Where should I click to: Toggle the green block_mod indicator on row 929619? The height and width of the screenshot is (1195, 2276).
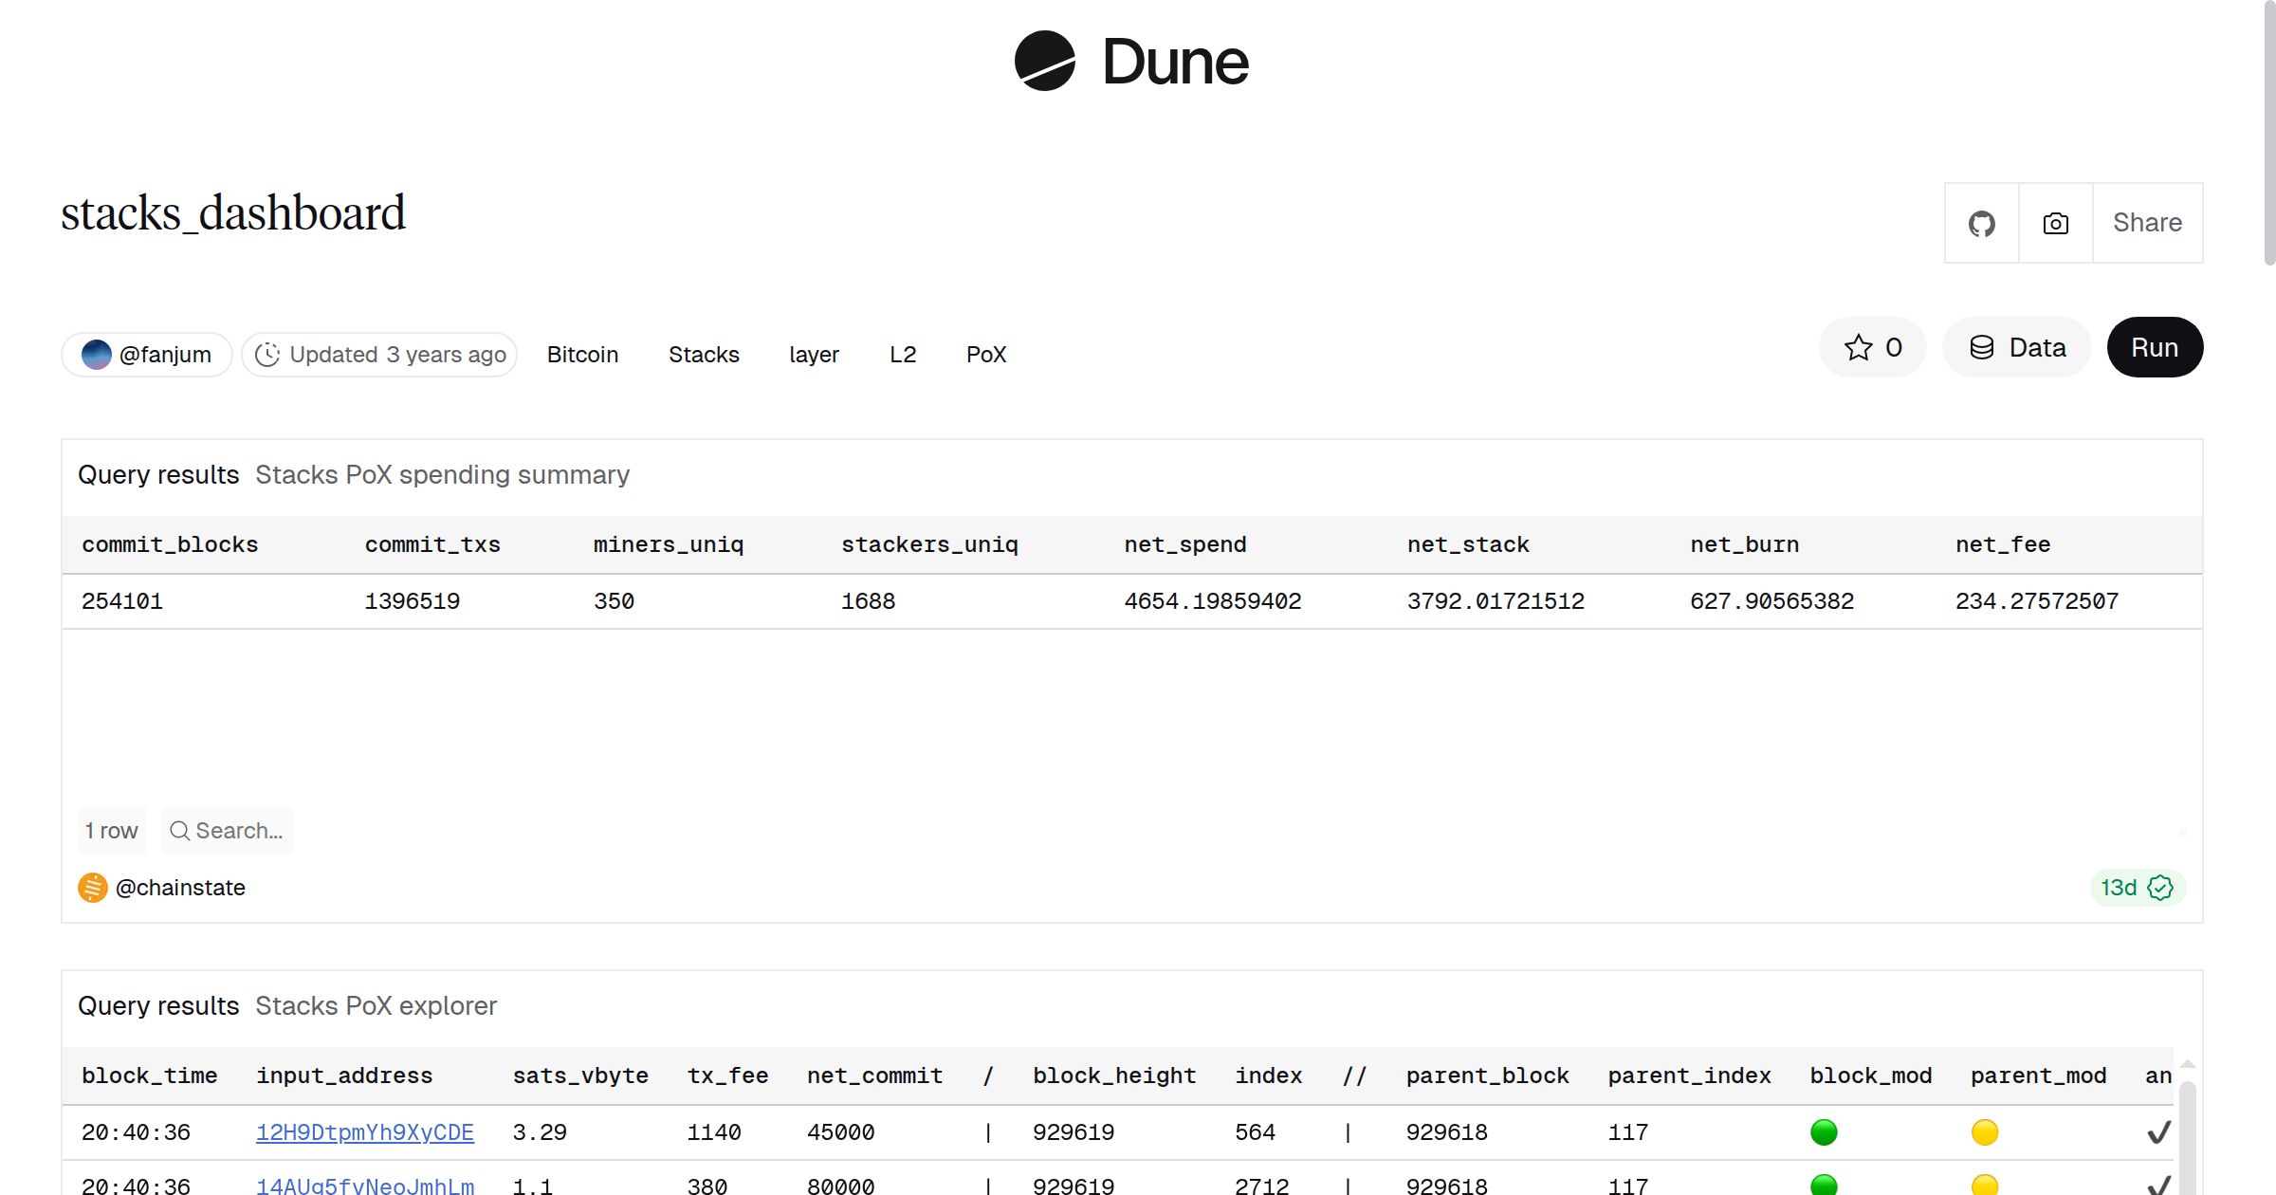(1824, 1131)
